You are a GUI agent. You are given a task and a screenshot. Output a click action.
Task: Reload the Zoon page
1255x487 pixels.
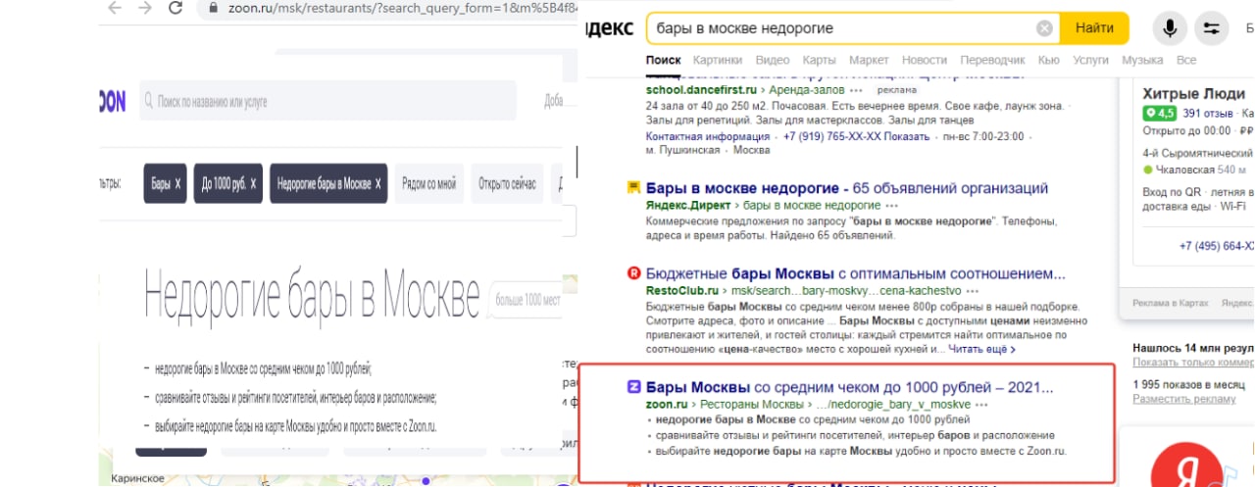[176, 8]
